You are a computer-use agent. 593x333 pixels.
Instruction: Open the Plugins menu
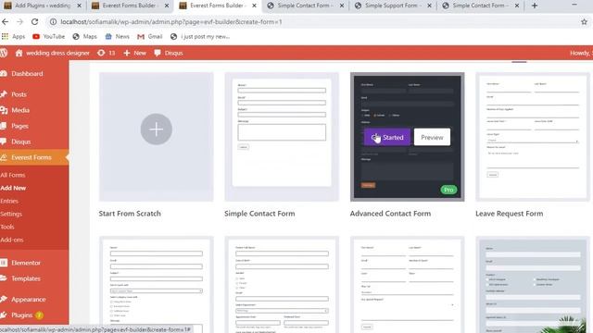22,314
